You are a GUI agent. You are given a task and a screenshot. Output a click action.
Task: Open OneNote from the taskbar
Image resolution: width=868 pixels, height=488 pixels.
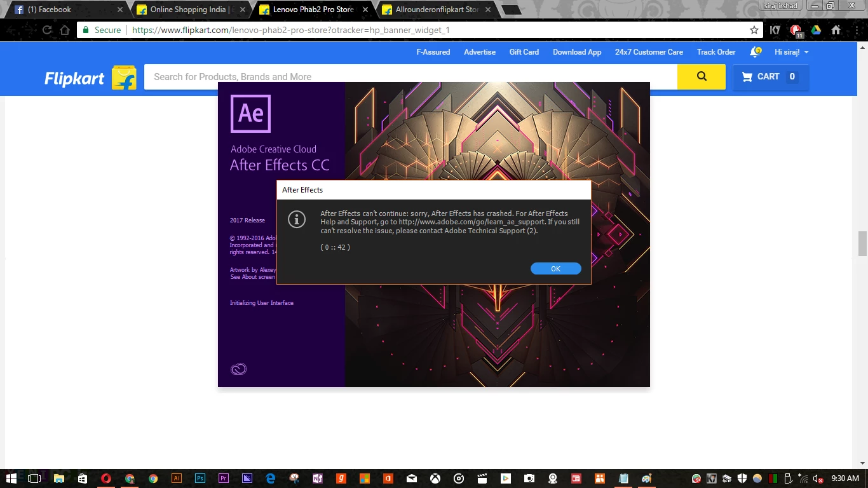(x=318, y=478)
